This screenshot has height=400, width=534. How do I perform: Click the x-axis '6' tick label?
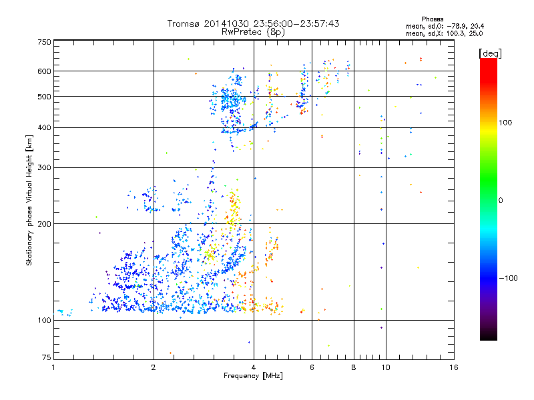click(x=312, y=367)
